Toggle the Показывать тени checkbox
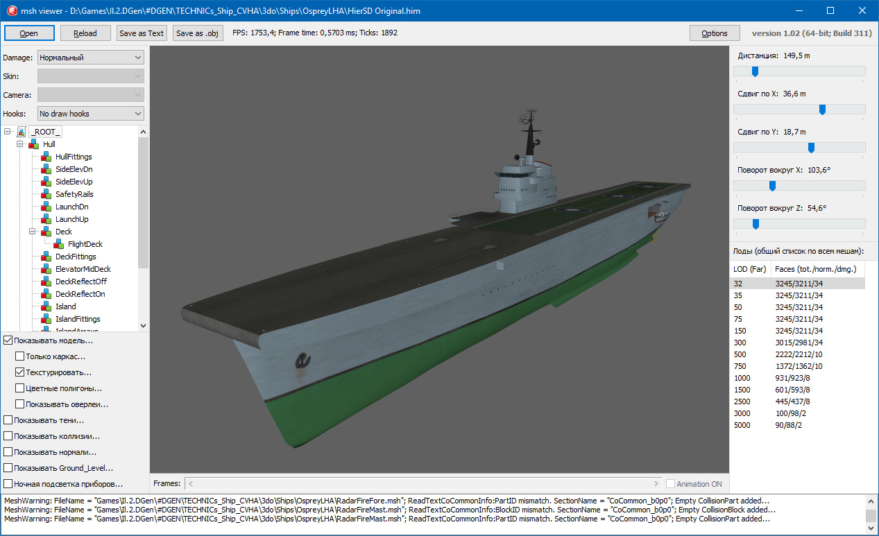The height and width of the screenshot is (536, 879). [8, 420]
